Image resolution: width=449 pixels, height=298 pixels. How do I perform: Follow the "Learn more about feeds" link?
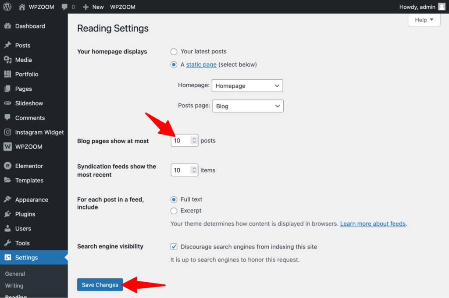coord(373,223)
